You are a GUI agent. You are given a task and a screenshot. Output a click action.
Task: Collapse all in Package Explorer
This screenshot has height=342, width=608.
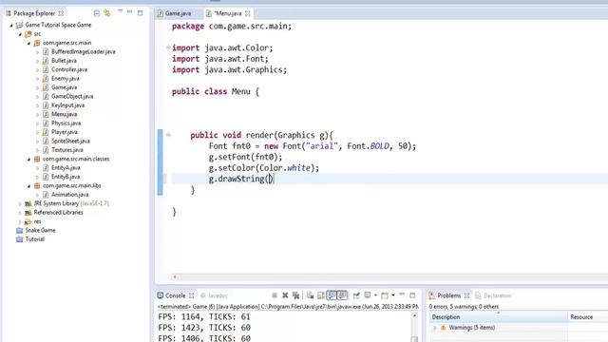tap(97, 13)
